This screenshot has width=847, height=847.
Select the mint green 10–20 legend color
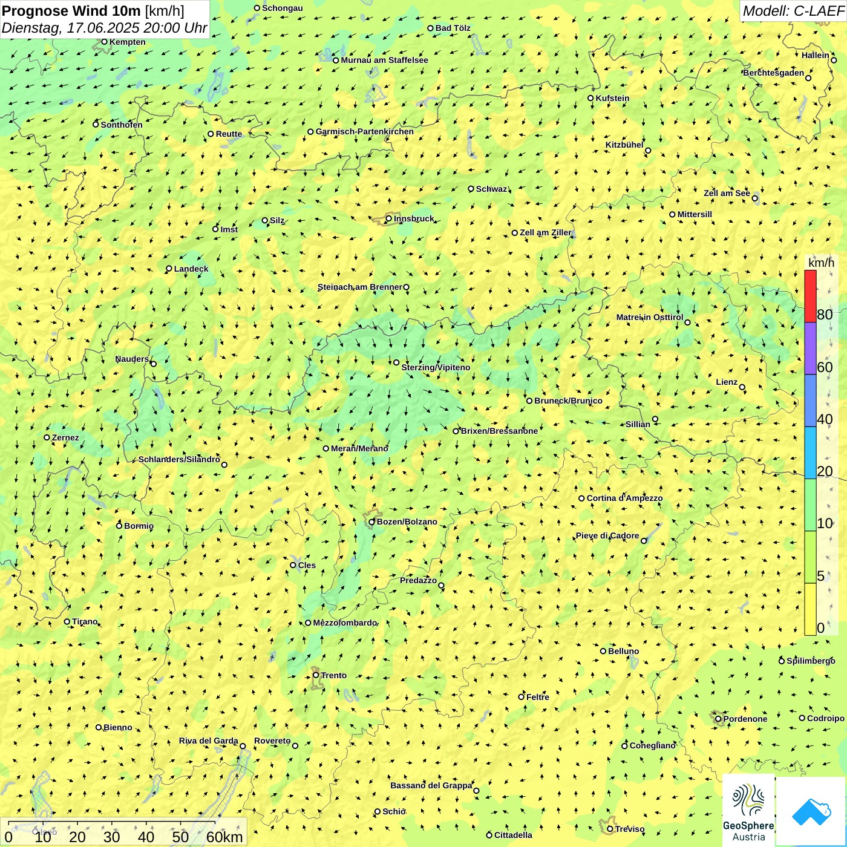810,505
